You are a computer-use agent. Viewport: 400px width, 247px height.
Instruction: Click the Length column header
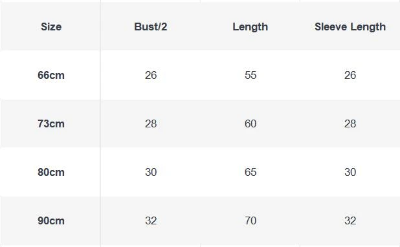coord(250,27)
